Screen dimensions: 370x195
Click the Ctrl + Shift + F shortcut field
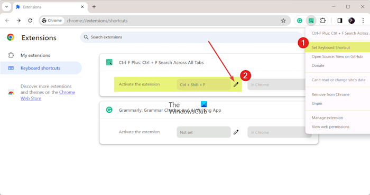click(x=203, y=85)
